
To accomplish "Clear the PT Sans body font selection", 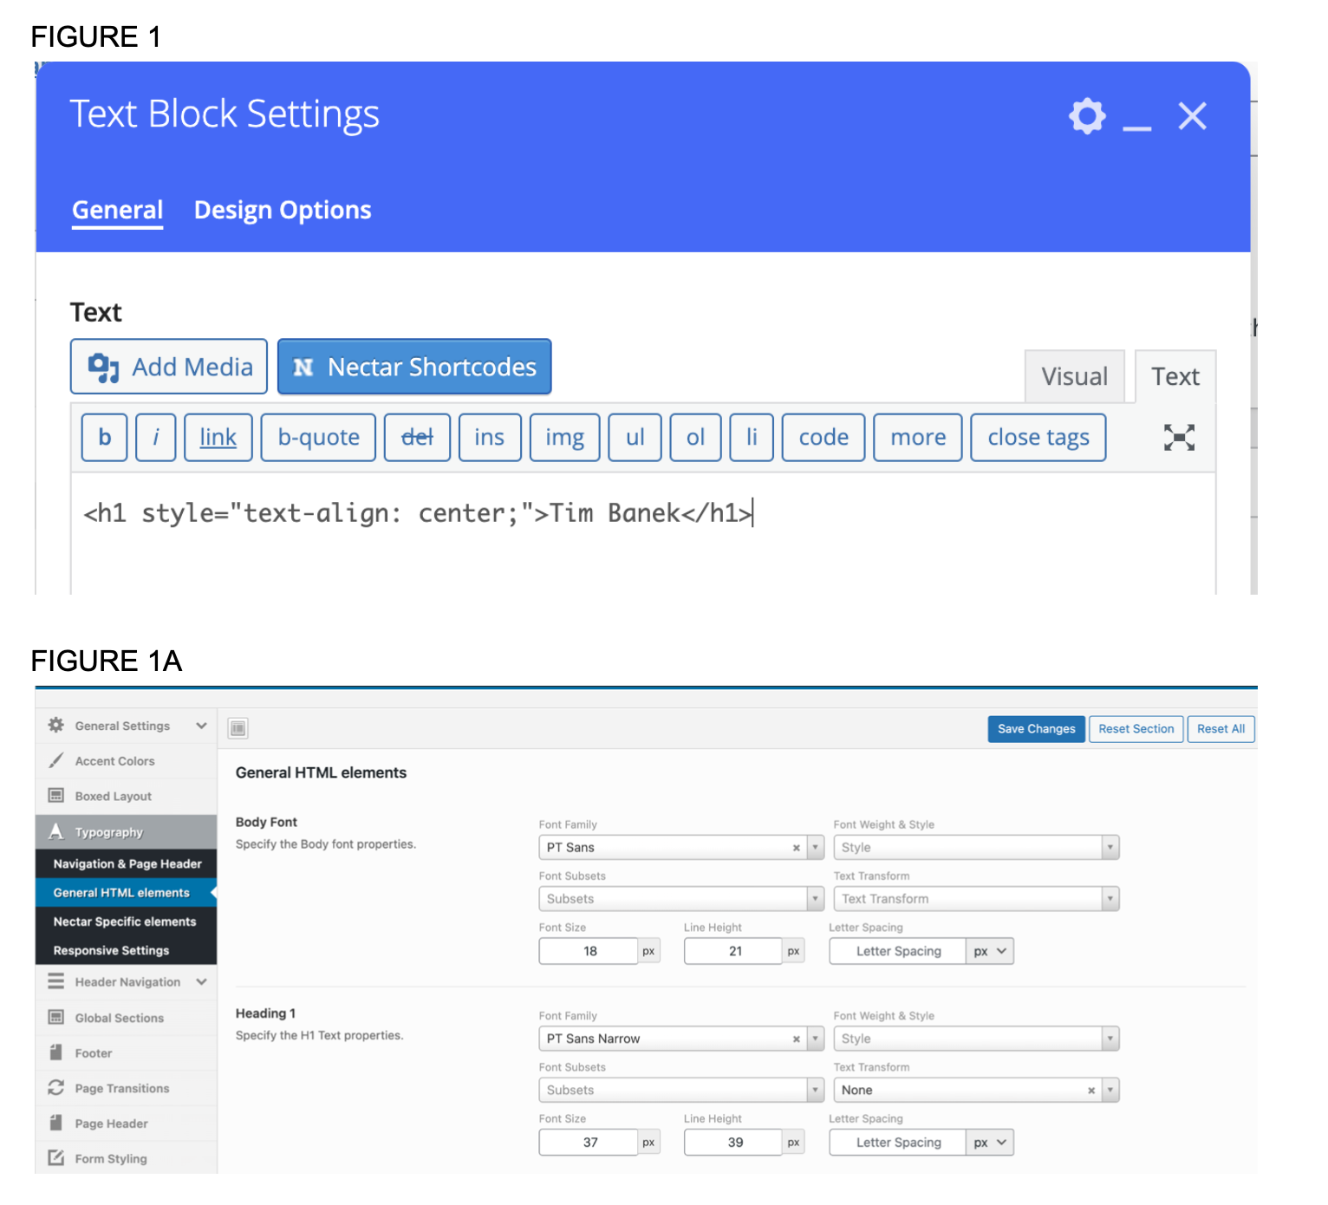I will (796, 848).
